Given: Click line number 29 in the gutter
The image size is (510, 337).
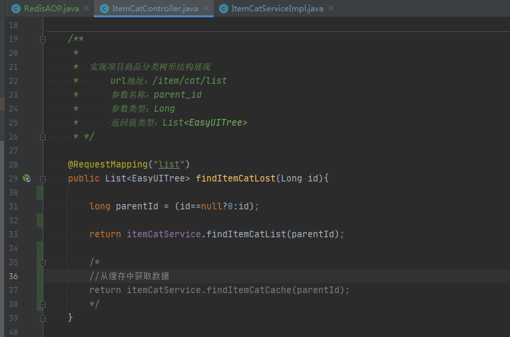Looking at the screenshot, I should pyautogui.click(x=13, y=179).
